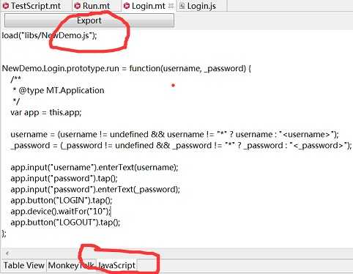Switch to Table View tab
Screen dimensions: 353x274
[x=23, y=265]
